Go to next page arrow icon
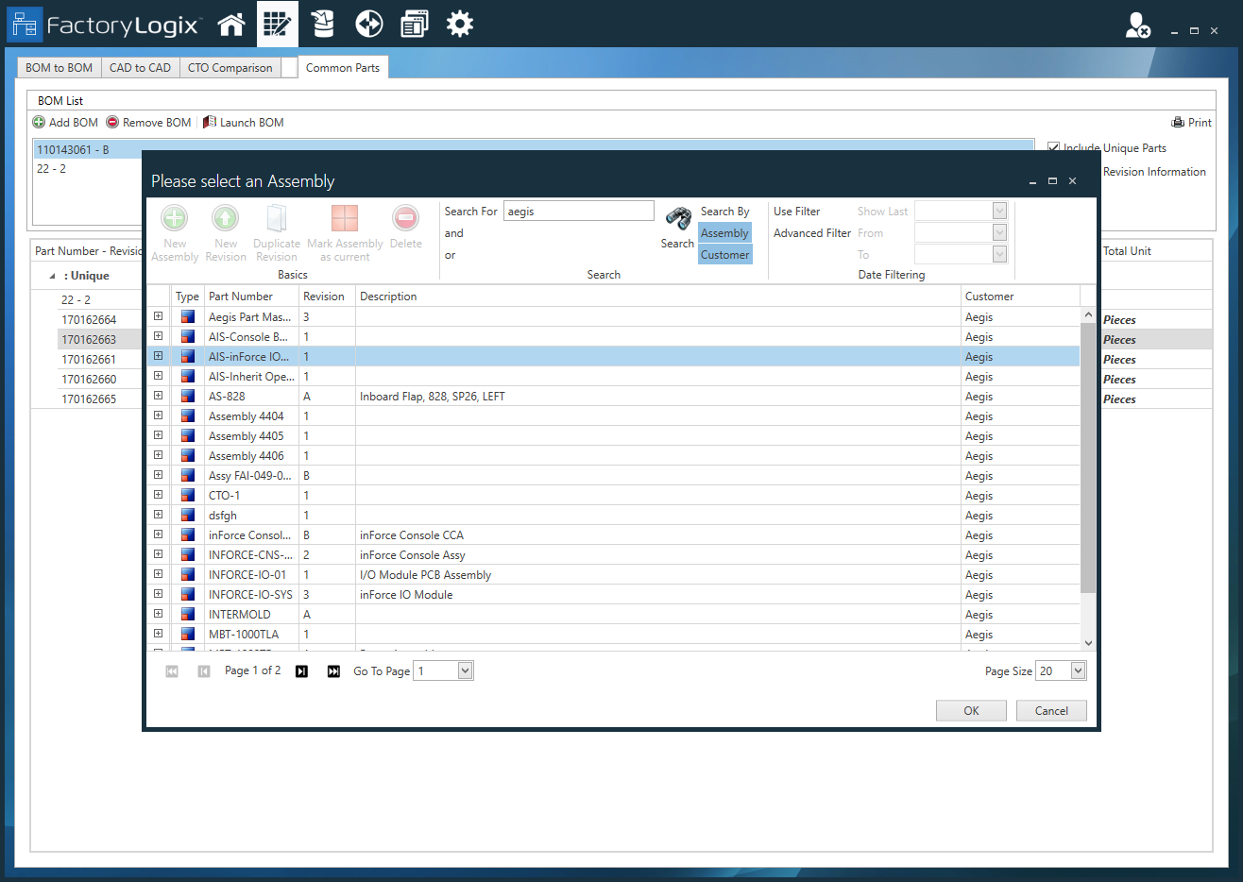 [301, 671]
